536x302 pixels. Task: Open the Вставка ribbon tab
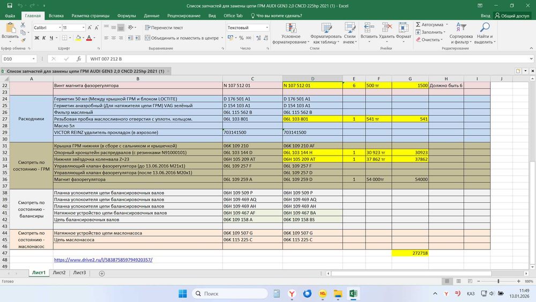tap(56, 16)
